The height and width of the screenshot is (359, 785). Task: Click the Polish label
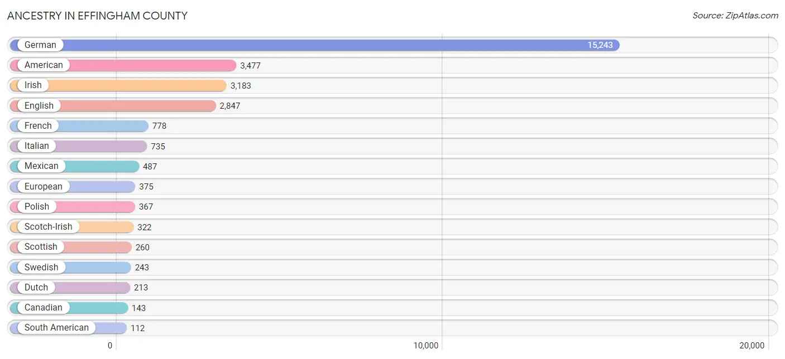(x=37, y=206)
